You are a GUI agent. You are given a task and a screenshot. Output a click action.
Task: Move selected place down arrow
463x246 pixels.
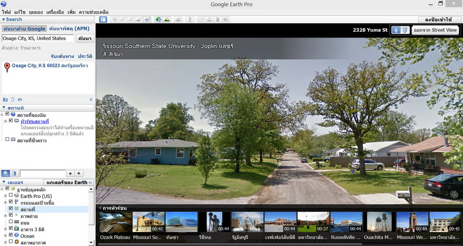pyautogui.click(x=79, y=173)
